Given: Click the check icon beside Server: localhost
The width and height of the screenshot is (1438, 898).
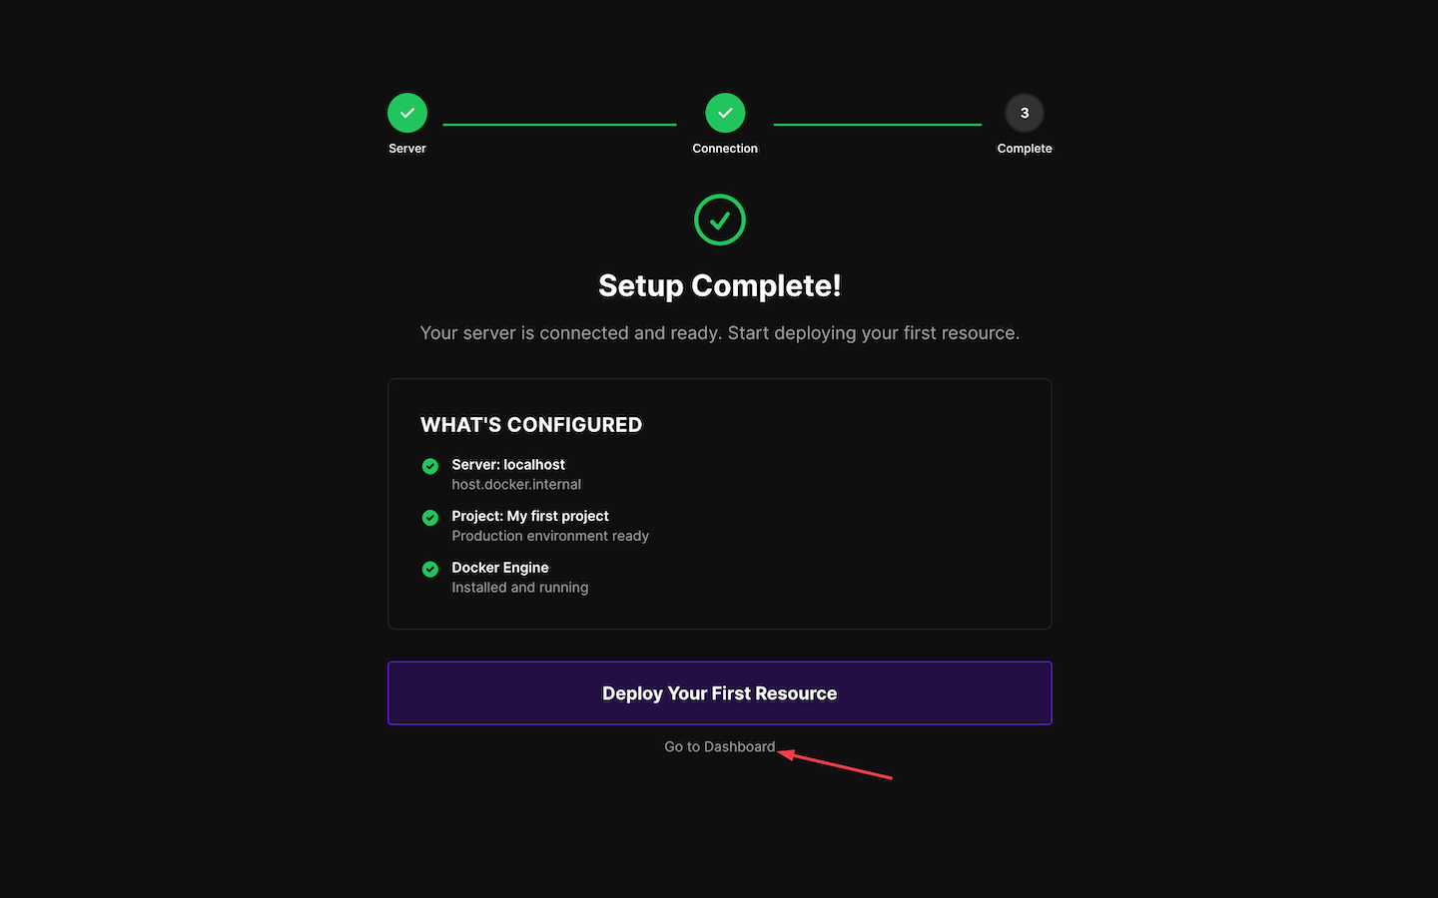Looking at the screenshot, I should coord(430,466).
